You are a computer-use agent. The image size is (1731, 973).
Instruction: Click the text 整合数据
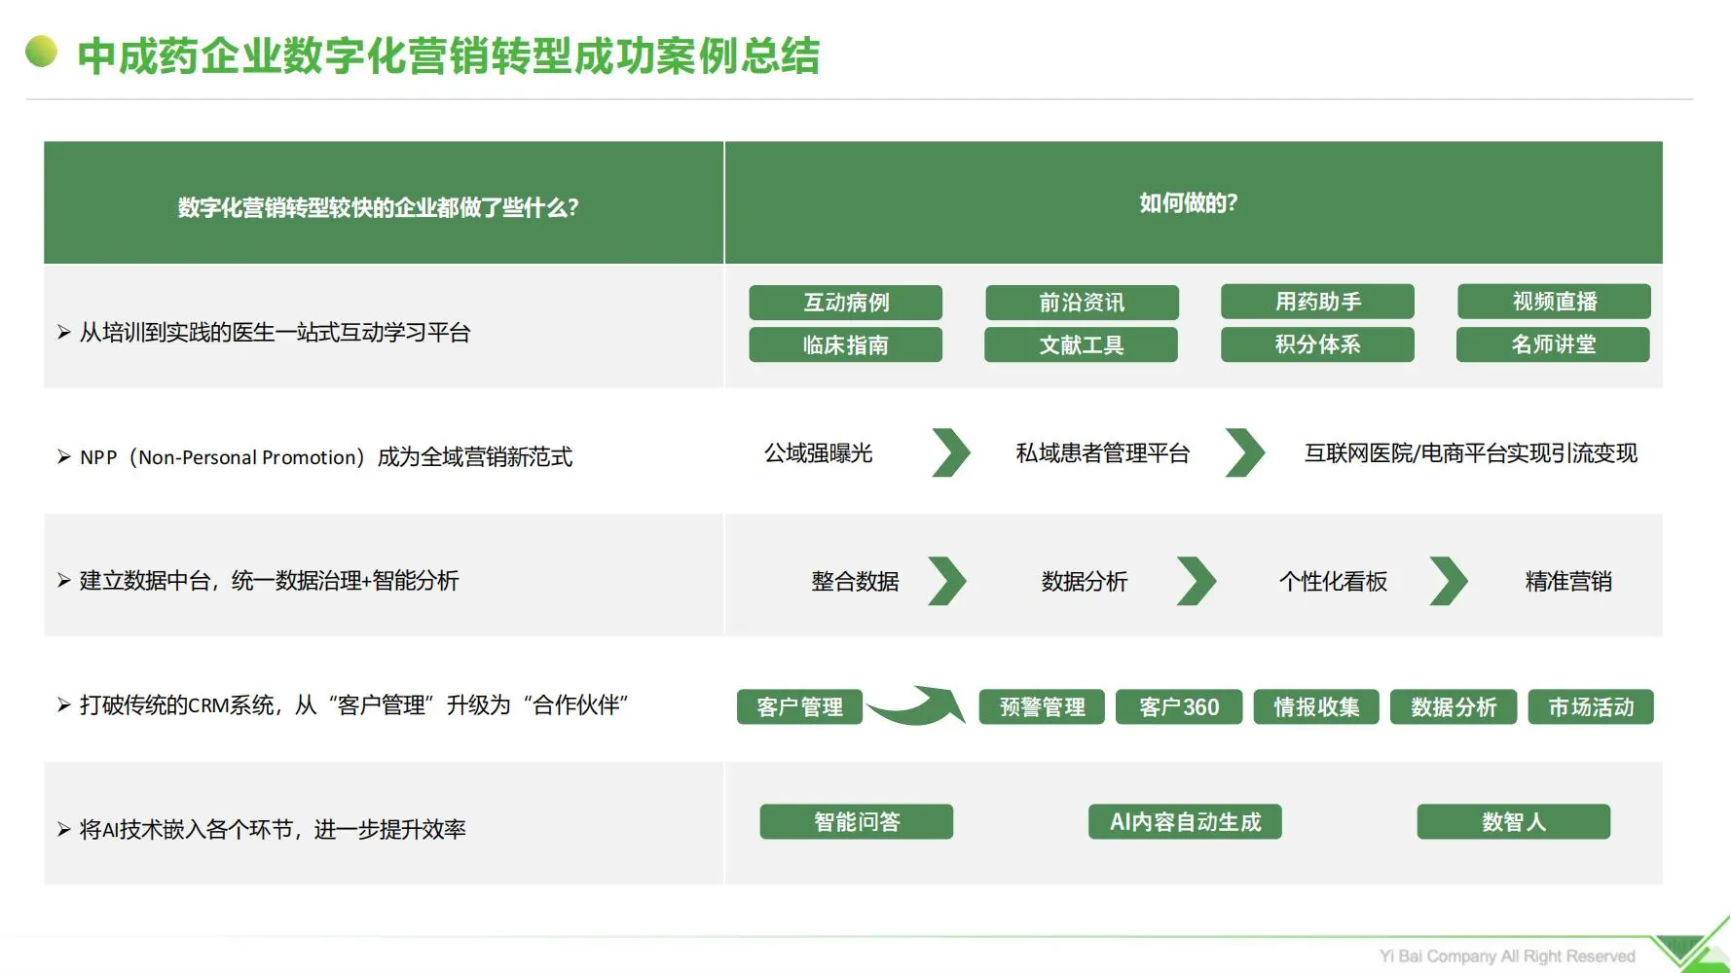click(x=855, y=582)
